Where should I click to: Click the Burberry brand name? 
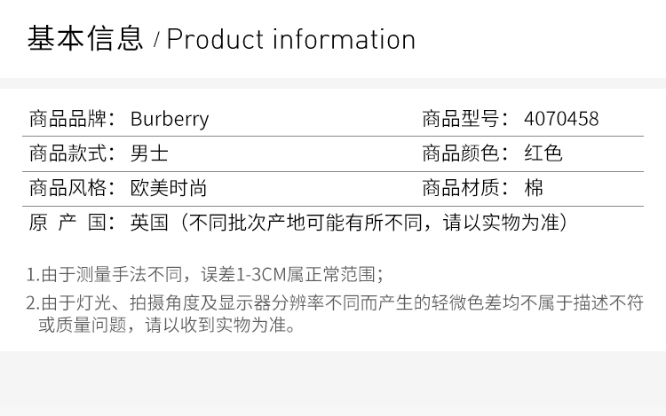(x=170, y=118)
